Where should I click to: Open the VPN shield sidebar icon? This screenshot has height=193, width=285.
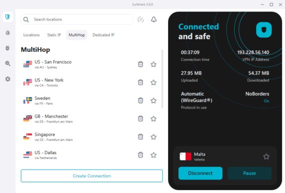pyautogui.click(x=7, y=17)
